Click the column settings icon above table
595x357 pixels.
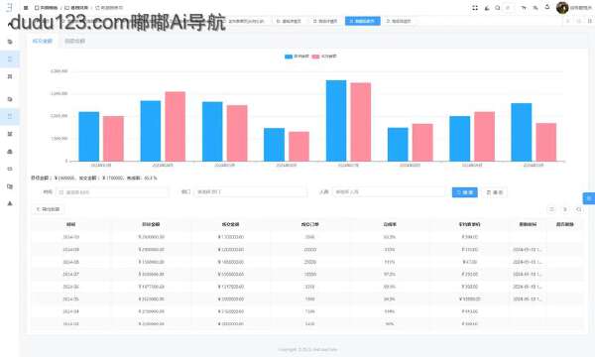pos(551,209)
